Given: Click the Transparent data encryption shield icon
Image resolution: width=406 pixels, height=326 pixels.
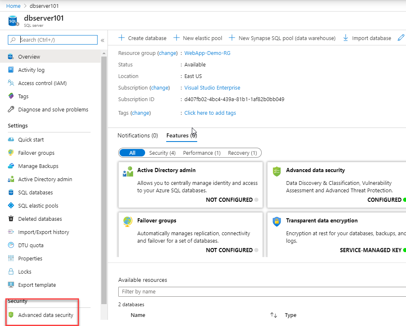Looking at the screenshot, I should click(x=277, y=222).
